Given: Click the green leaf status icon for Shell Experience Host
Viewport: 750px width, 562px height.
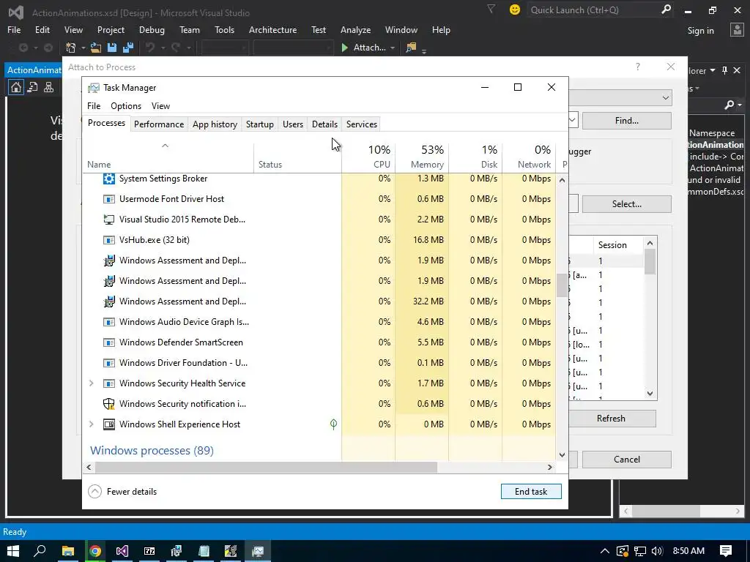Looking at the screenshot, I should coord(333,424).
